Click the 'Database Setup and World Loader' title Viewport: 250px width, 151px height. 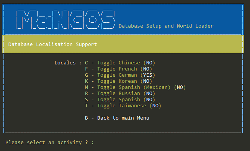pos(166,26)
